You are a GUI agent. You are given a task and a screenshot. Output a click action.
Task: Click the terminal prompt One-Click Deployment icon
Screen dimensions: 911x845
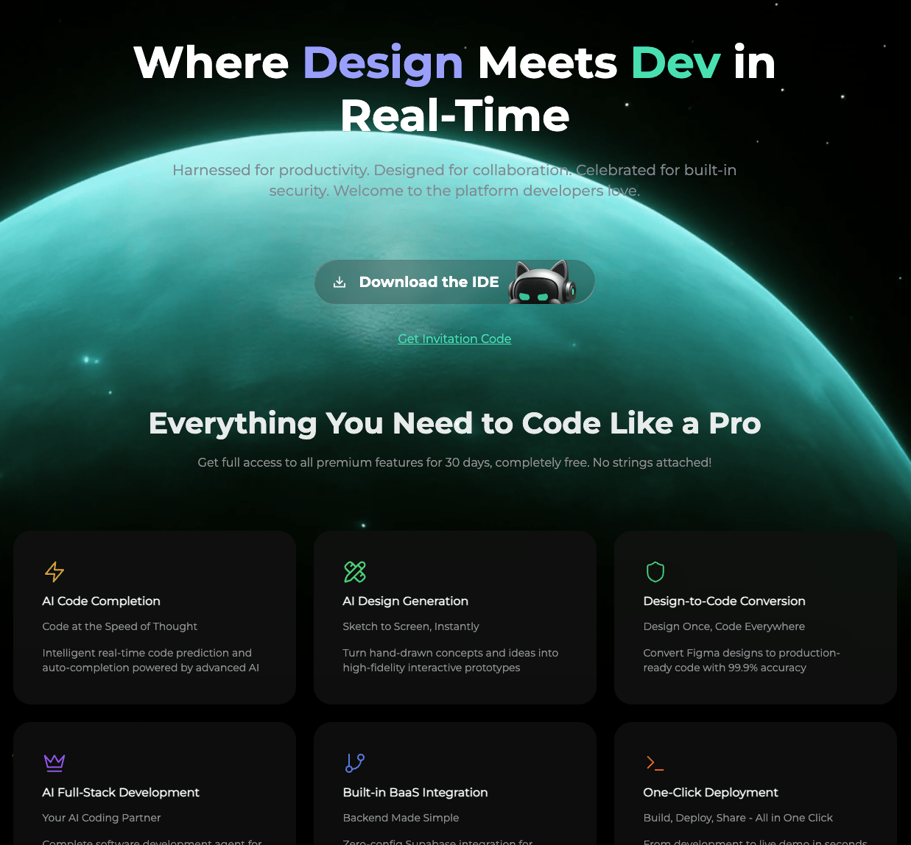tap(655, 763)
